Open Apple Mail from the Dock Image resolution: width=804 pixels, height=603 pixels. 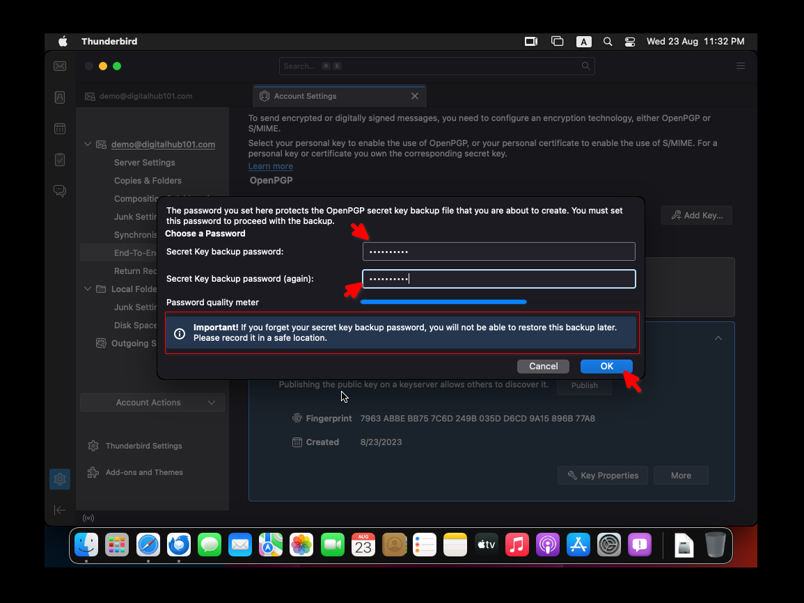tap(240, 545)
